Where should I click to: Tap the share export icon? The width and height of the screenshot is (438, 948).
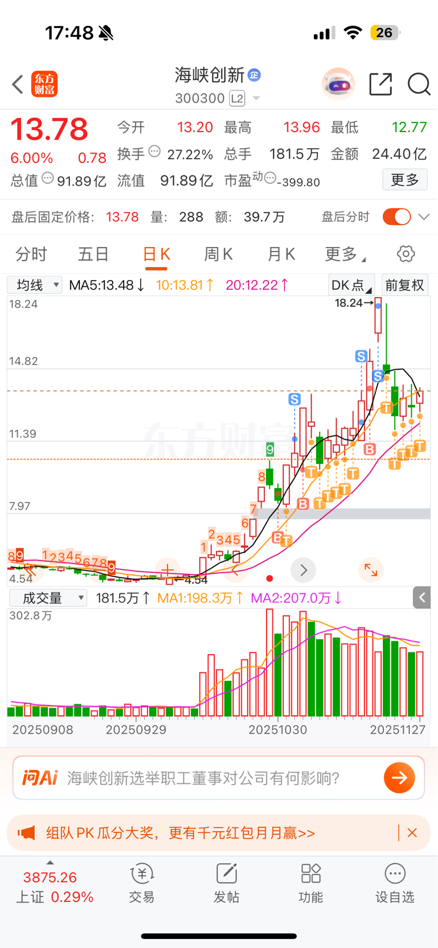380,84
